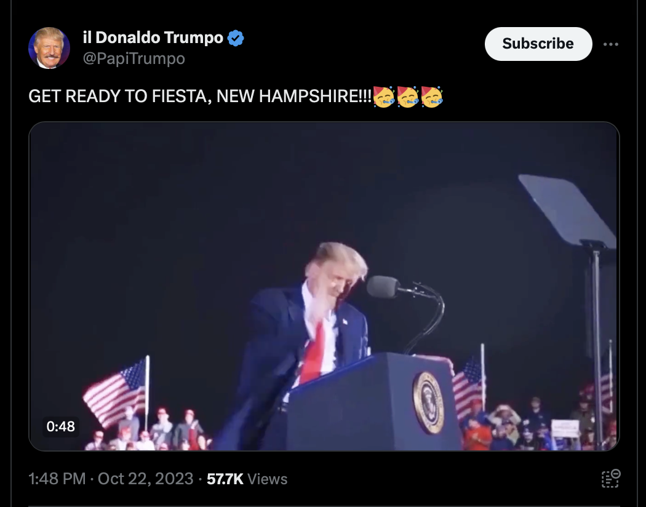Image resolution: width=646 pixels, height=507 pixels.
Task: Open the three-dot more options menu
Action: (x=611, y=44)
